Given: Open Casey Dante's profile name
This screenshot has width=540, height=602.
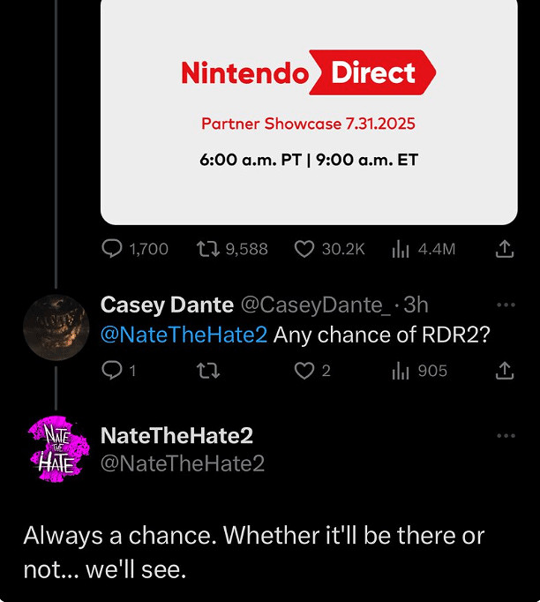Looking at the screenshot, I should click(x=167, y=305).
